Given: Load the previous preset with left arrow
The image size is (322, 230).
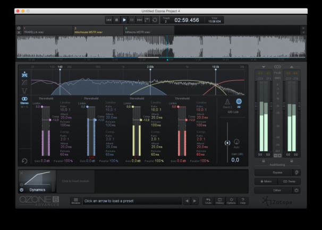Looking at the screenshot, I should point(187,201).
